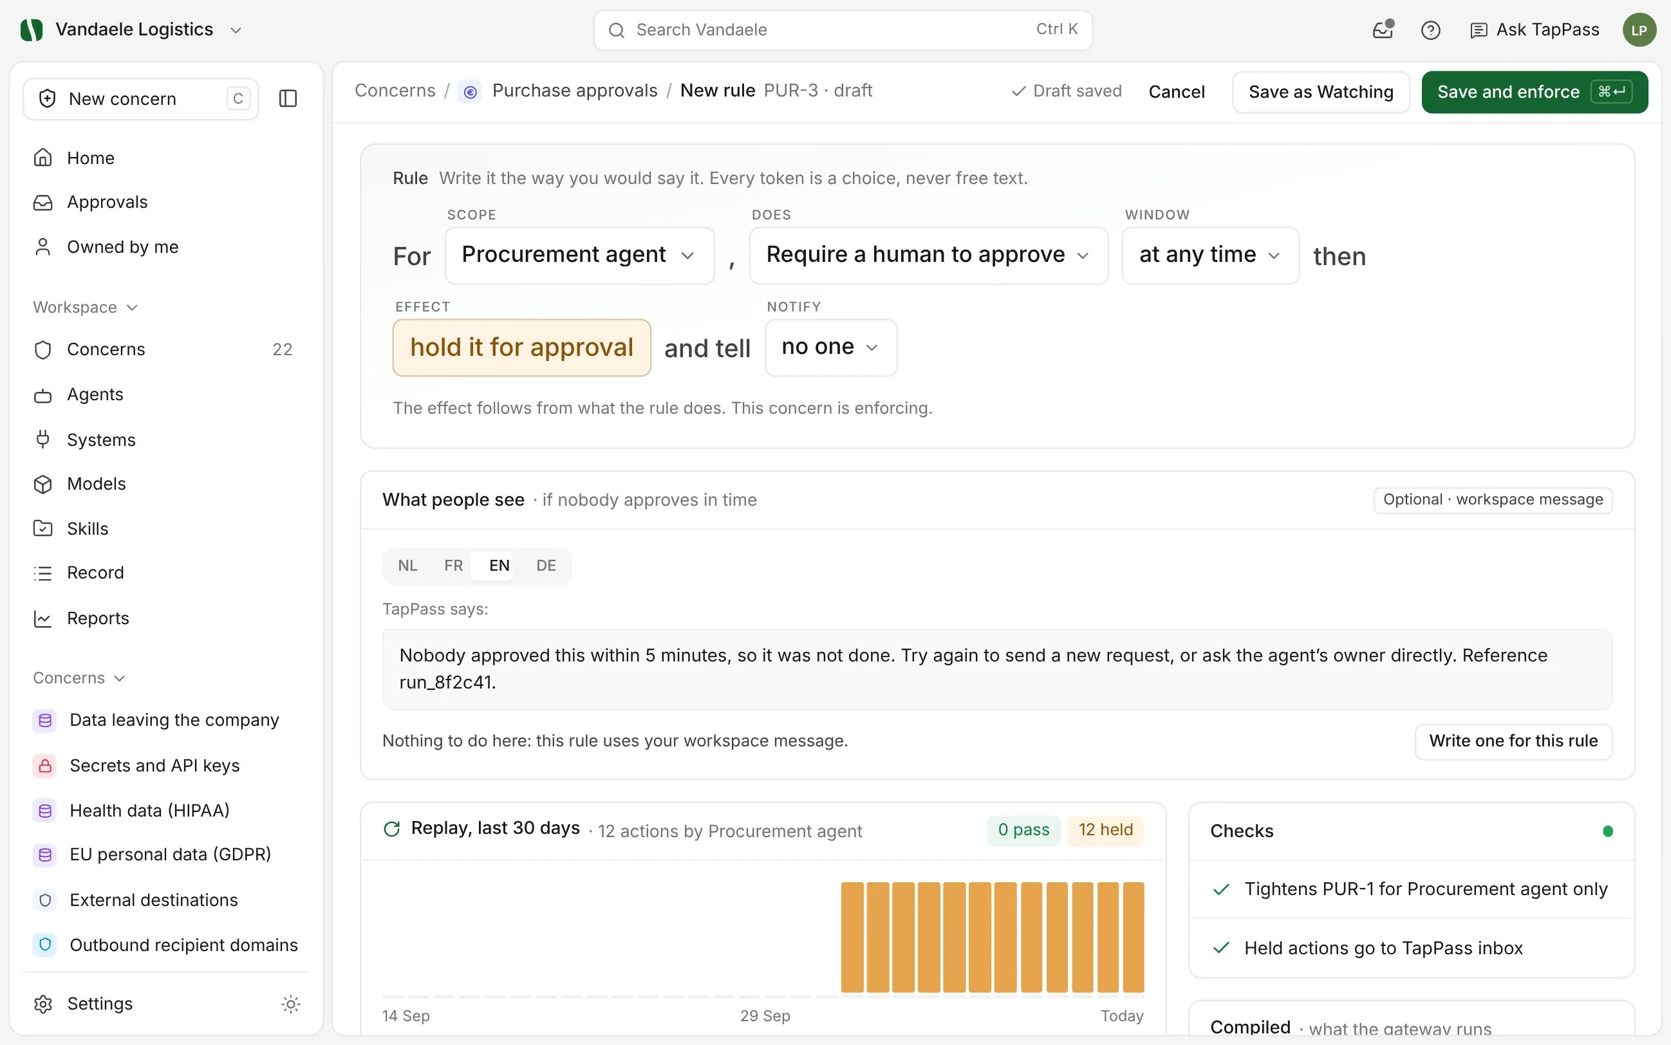This screenshot has height=1045, width=1671.
Task: Open the LP user avatar
Action: pos(1639,30)
